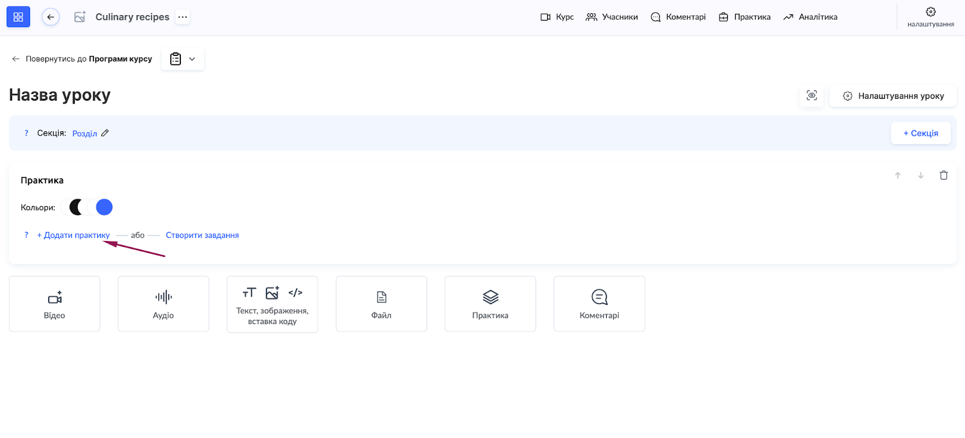Add a Файл block
This screenshot has width=965, height=438.
pos(381,304)
